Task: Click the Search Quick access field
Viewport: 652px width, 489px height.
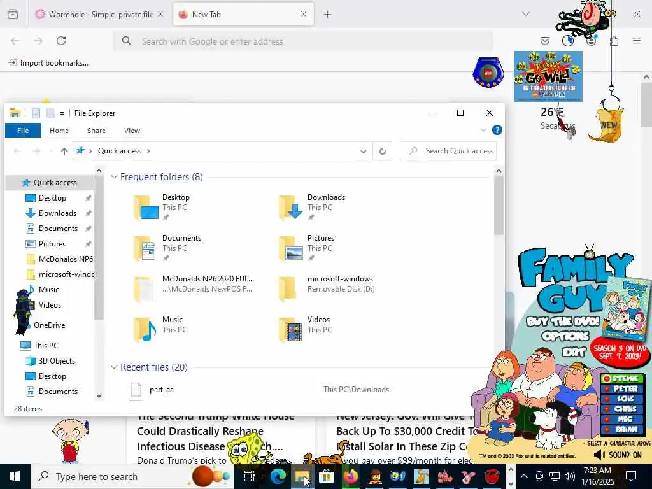Action: click(x=448, y=151)
